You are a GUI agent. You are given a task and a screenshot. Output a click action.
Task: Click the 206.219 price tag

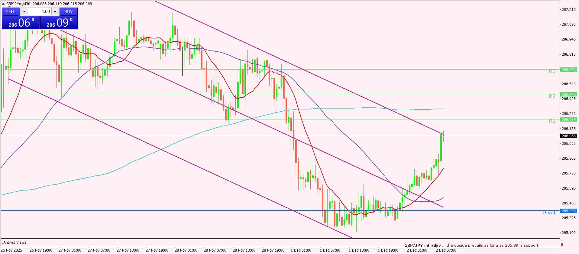pyautogui.click(x=569, y=119)
